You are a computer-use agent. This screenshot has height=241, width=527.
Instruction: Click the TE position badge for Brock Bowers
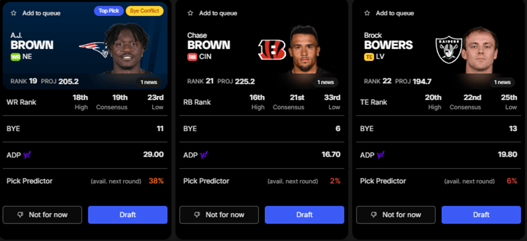(369, 57)
